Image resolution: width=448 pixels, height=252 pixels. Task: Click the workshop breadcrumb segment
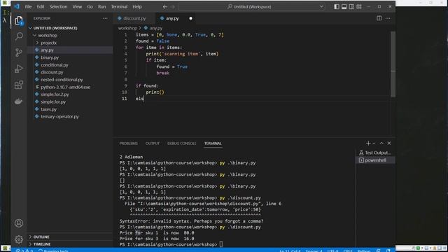coord(127,28)
